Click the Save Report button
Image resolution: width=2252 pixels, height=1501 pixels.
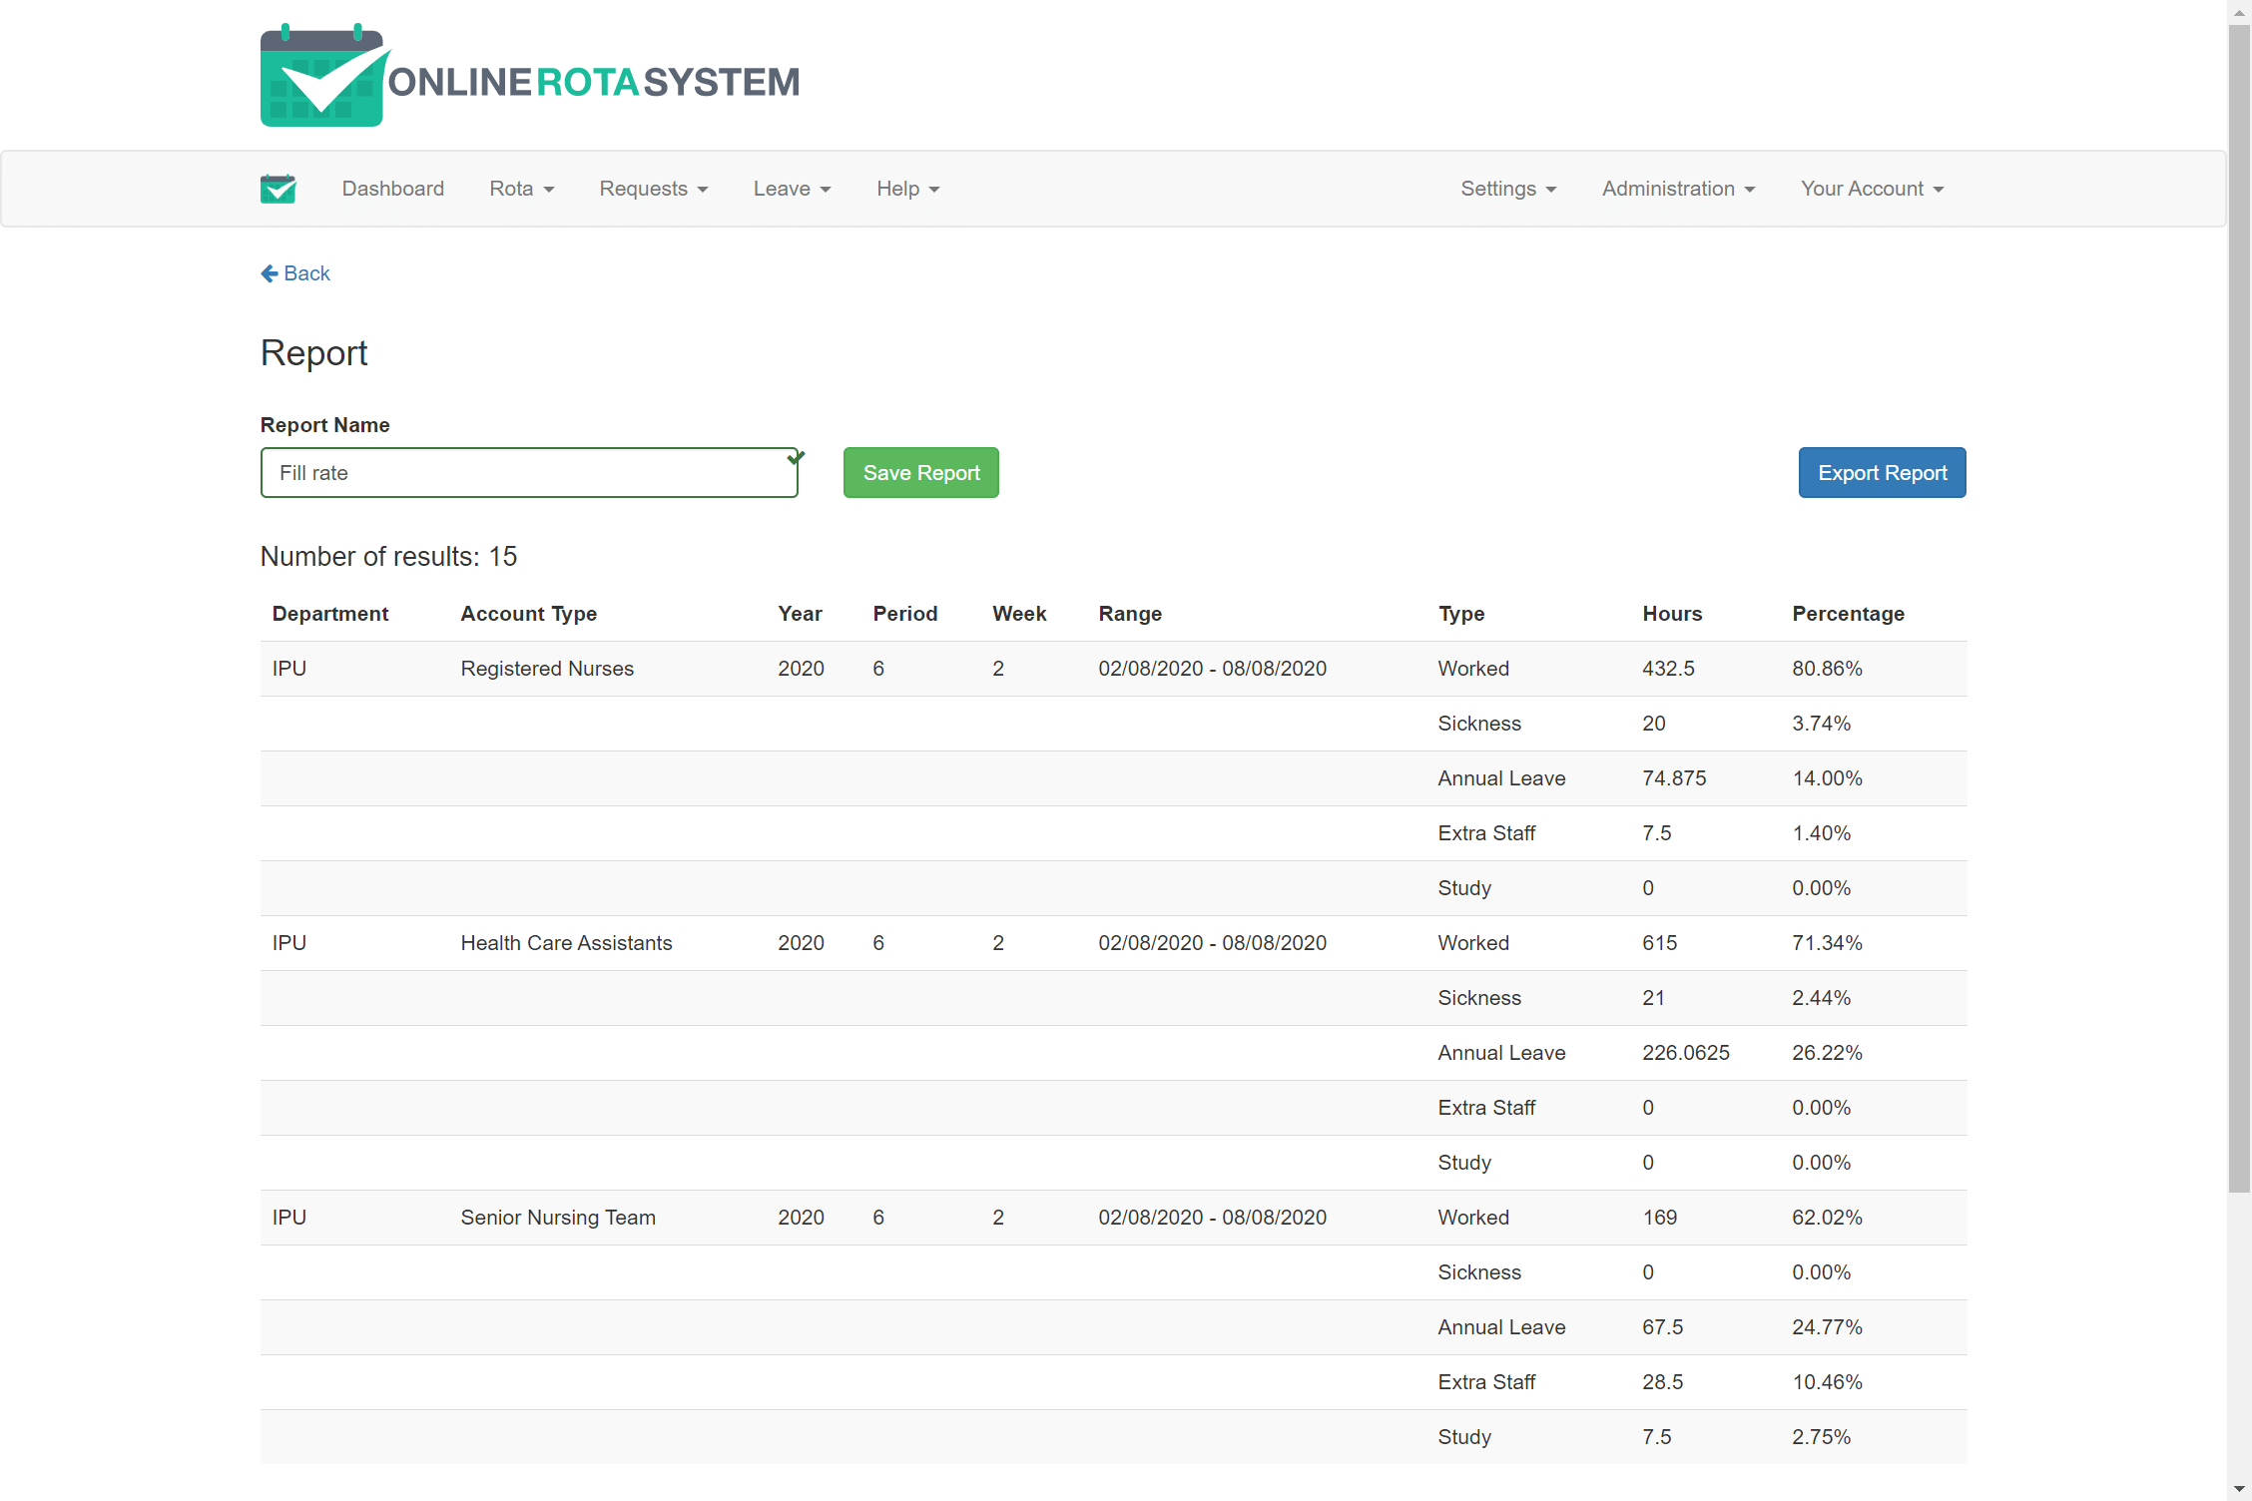tap(921, 473)
